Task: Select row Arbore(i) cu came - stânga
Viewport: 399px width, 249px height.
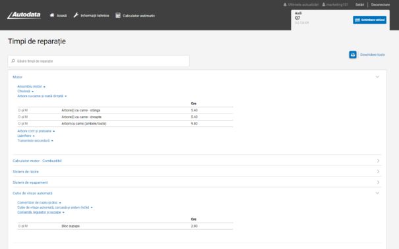Action: point(125,110)
